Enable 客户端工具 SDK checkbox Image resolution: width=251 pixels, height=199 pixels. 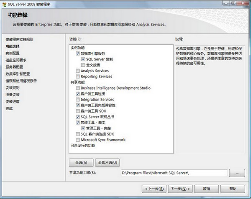(78, 111)
